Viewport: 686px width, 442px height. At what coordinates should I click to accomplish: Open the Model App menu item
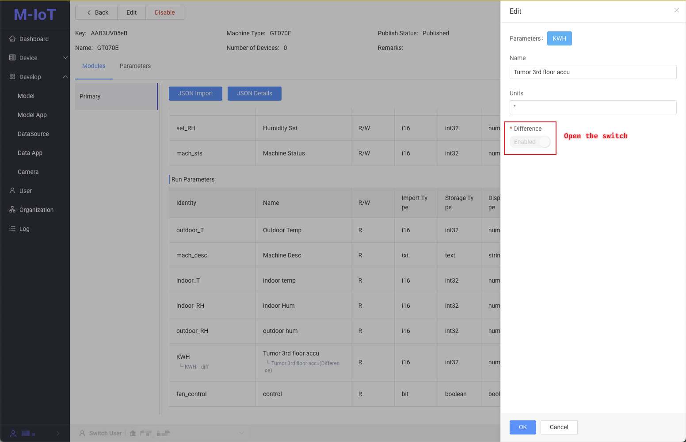[32, 115]
